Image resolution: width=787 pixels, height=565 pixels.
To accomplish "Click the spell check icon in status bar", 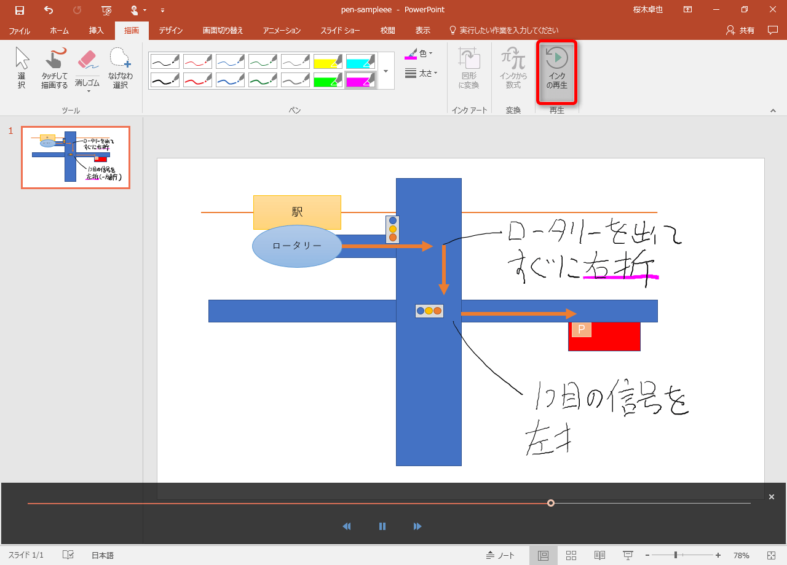I will (x=68, y=555).
